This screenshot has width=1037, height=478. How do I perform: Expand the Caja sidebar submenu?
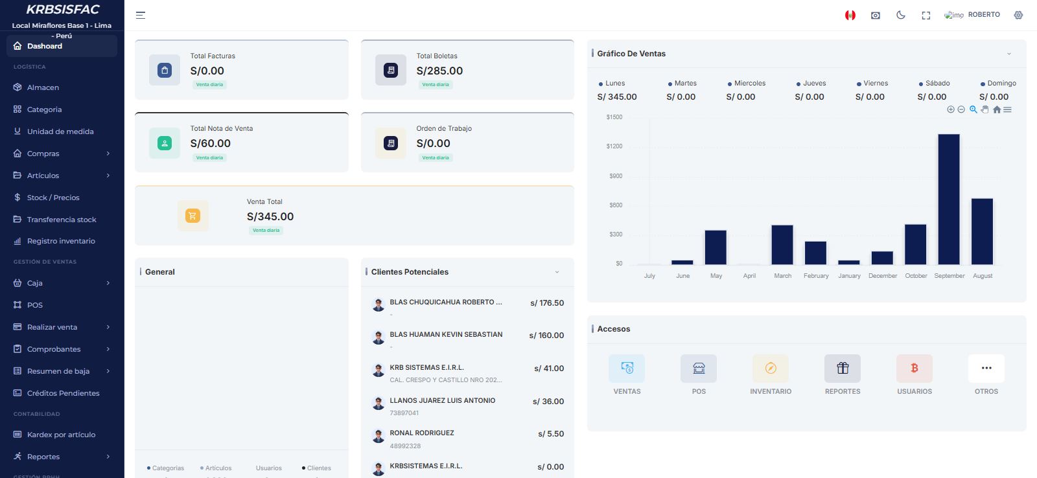coord(62,283)
